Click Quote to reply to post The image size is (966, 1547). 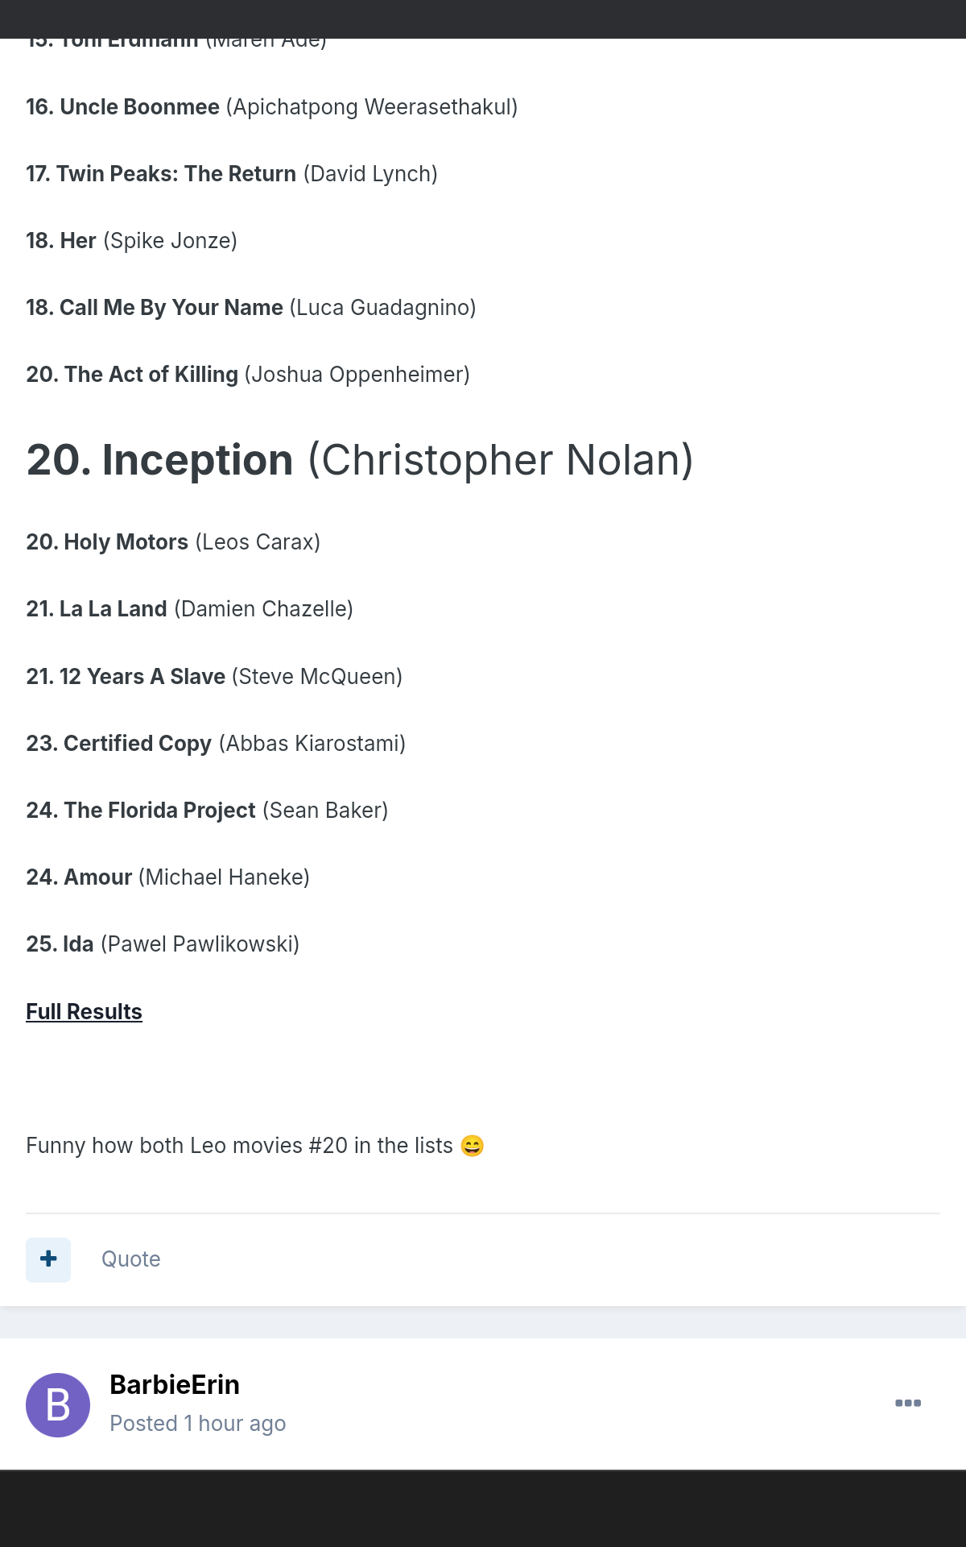pyautogui.click(x=130, y=1259)
